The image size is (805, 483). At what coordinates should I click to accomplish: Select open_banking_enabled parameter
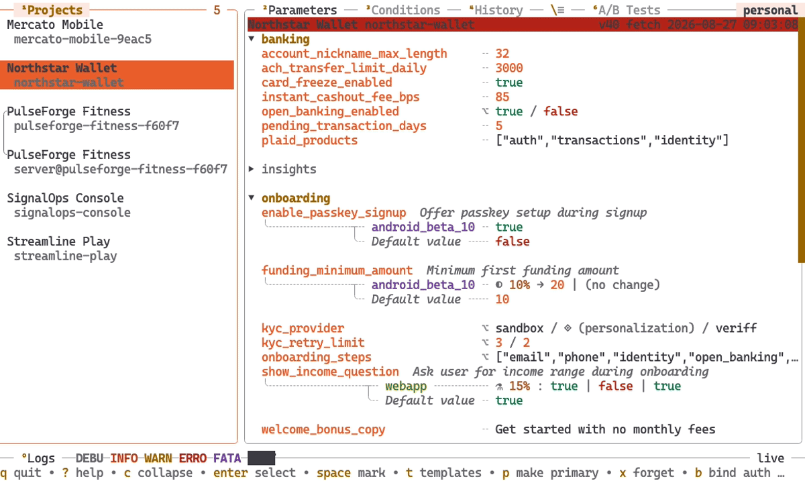coord(330,111)
